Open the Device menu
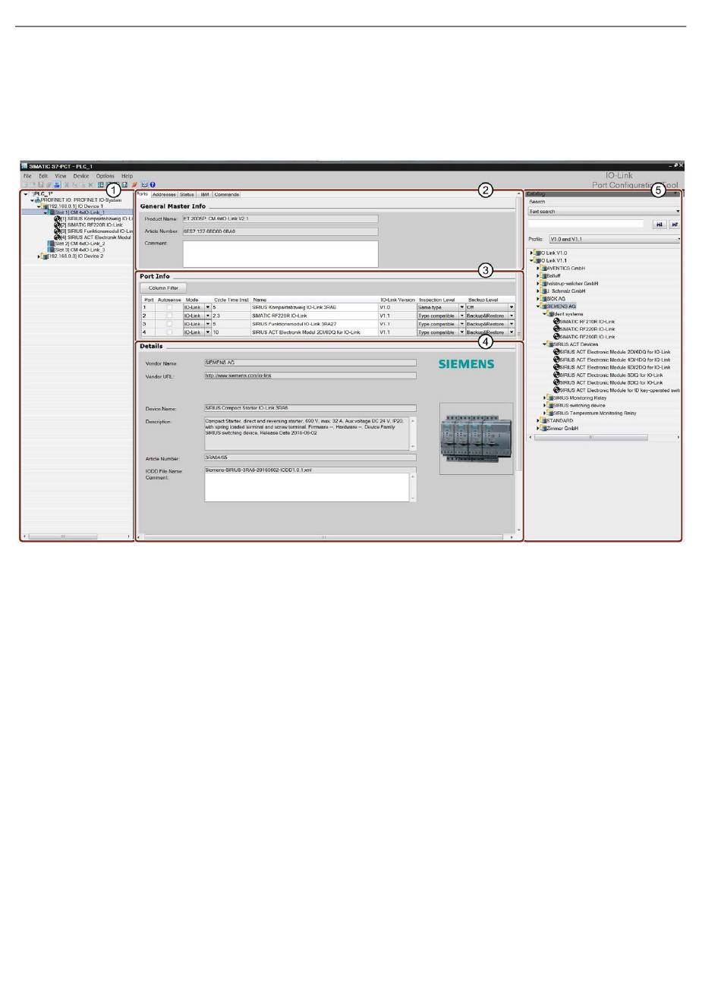Screen dimensions: 721x987 (81, 176)
